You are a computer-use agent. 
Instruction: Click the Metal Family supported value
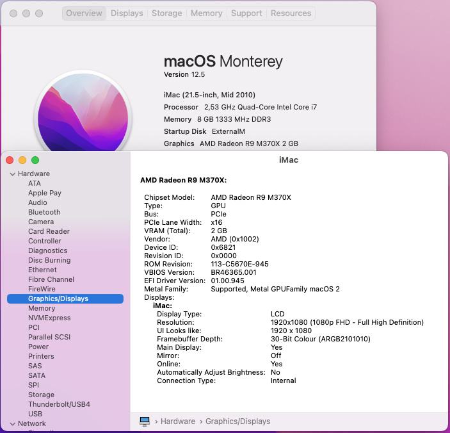click(x=275, y=289)
